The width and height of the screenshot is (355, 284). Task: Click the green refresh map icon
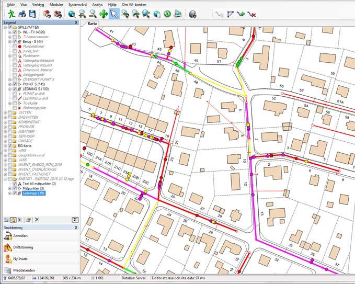point(167,14)
